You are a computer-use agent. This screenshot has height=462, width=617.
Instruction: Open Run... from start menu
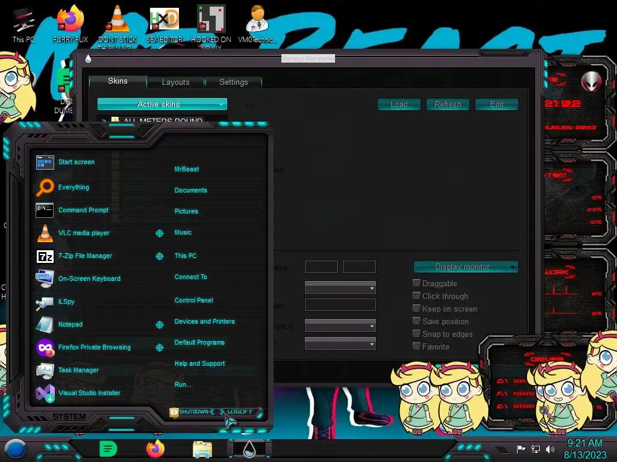[183, 384]
